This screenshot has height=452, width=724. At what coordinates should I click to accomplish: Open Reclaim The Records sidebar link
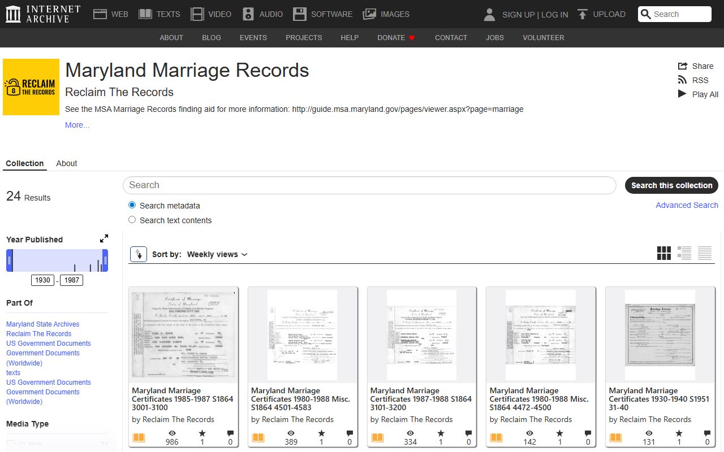tap(38, 334)
